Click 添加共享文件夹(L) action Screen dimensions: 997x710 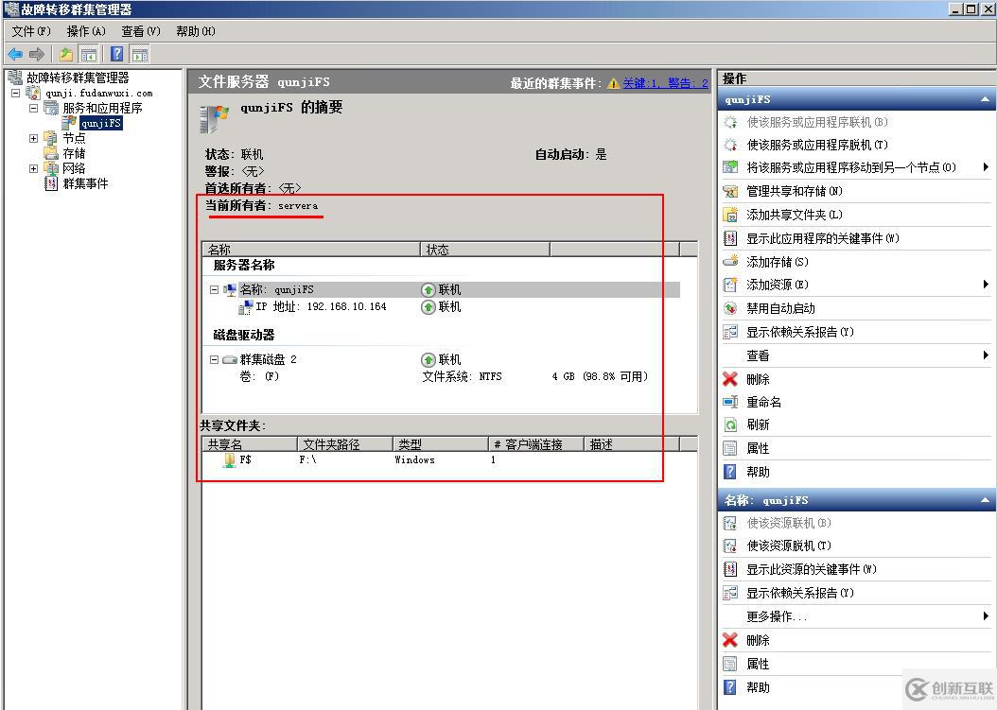[x=795, y=215]
